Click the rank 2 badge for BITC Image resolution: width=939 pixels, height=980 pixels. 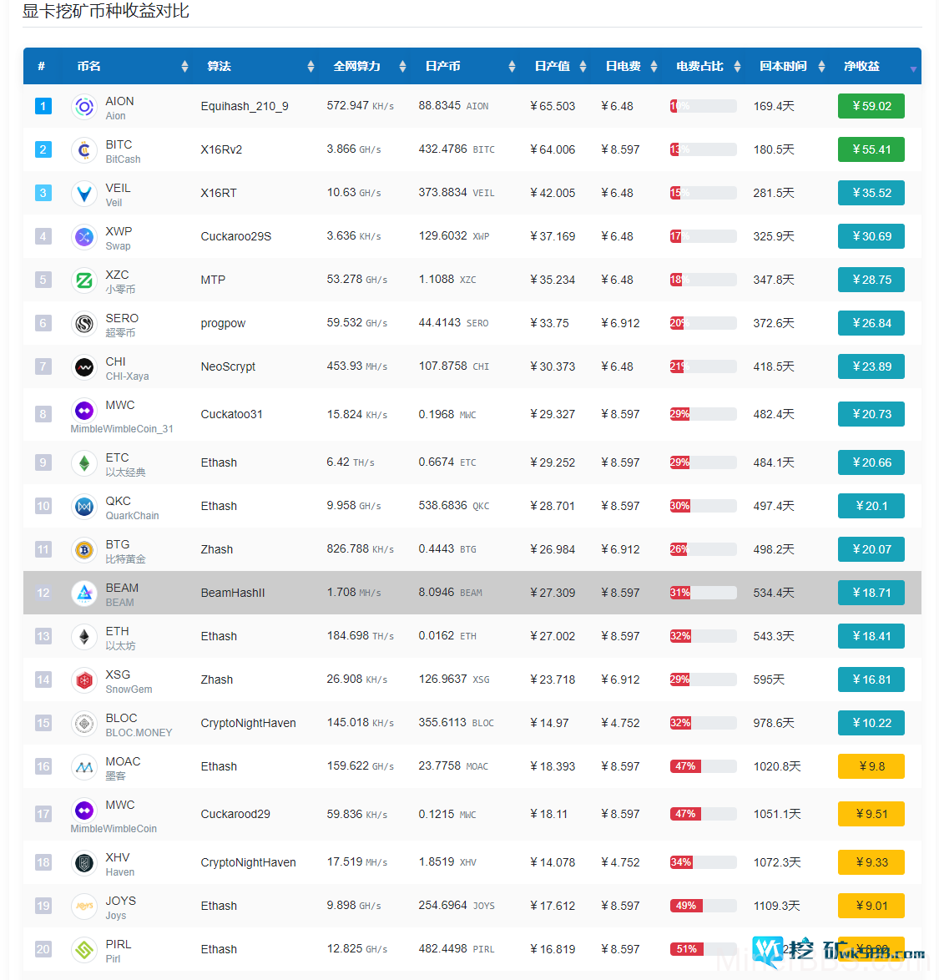click(43, 149)
